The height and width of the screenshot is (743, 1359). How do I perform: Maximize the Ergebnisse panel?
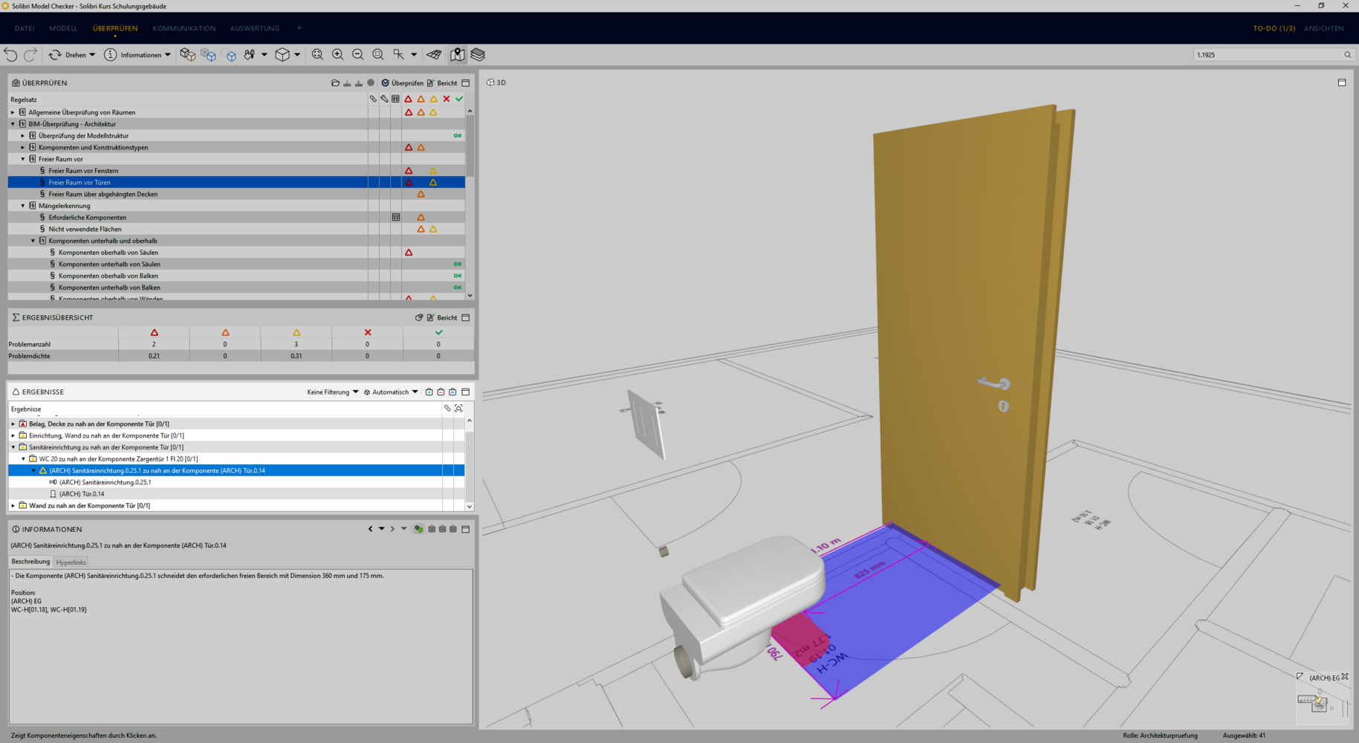point(466,392)
